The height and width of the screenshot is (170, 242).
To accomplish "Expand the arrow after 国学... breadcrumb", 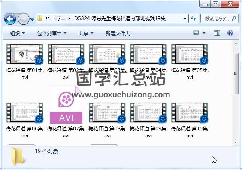I will point(69,19).
